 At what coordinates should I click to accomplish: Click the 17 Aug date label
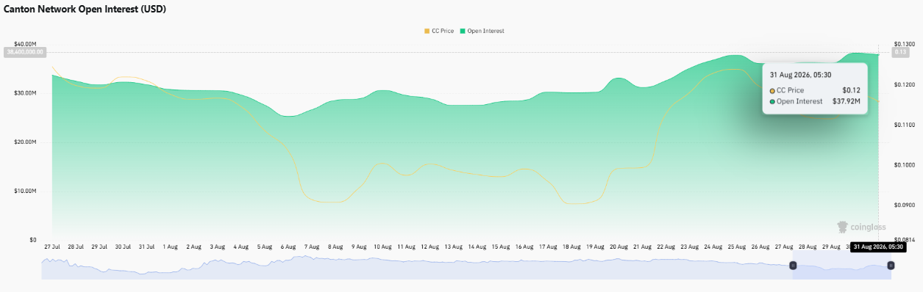pyautogui.click(x=547, y=247)
